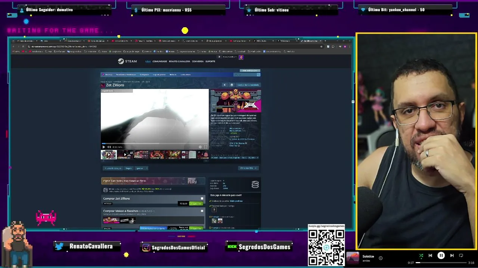
Task: Click the Steam user avatar
Action: pyautogui.click(x=241, y=57)
